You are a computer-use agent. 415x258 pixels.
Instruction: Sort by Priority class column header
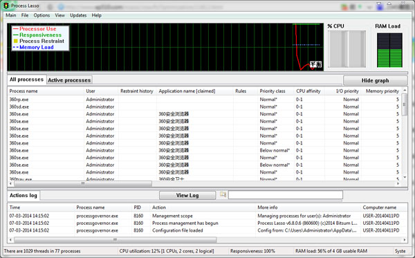coord(275,91)
